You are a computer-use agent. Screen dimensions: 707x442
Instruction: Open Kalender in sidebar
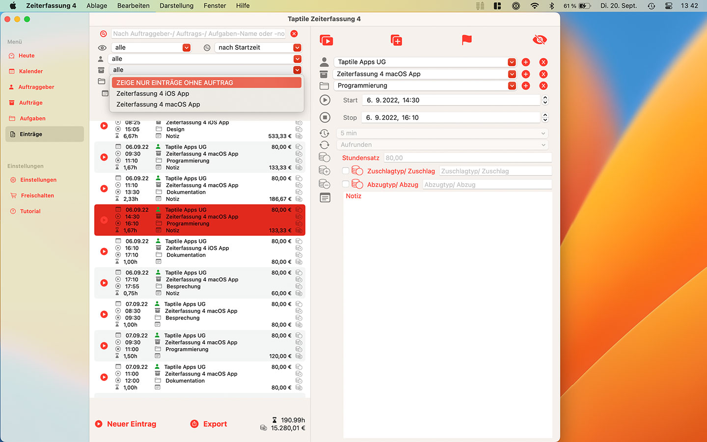45,71
